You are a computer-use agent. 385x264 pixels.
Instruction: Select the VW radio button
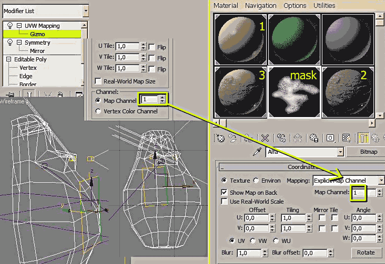click(x=252, y=241)
